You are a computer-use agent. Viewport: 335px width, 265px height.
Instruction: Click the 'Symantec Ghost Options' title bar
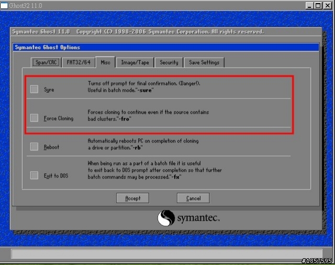click(166, 47)
